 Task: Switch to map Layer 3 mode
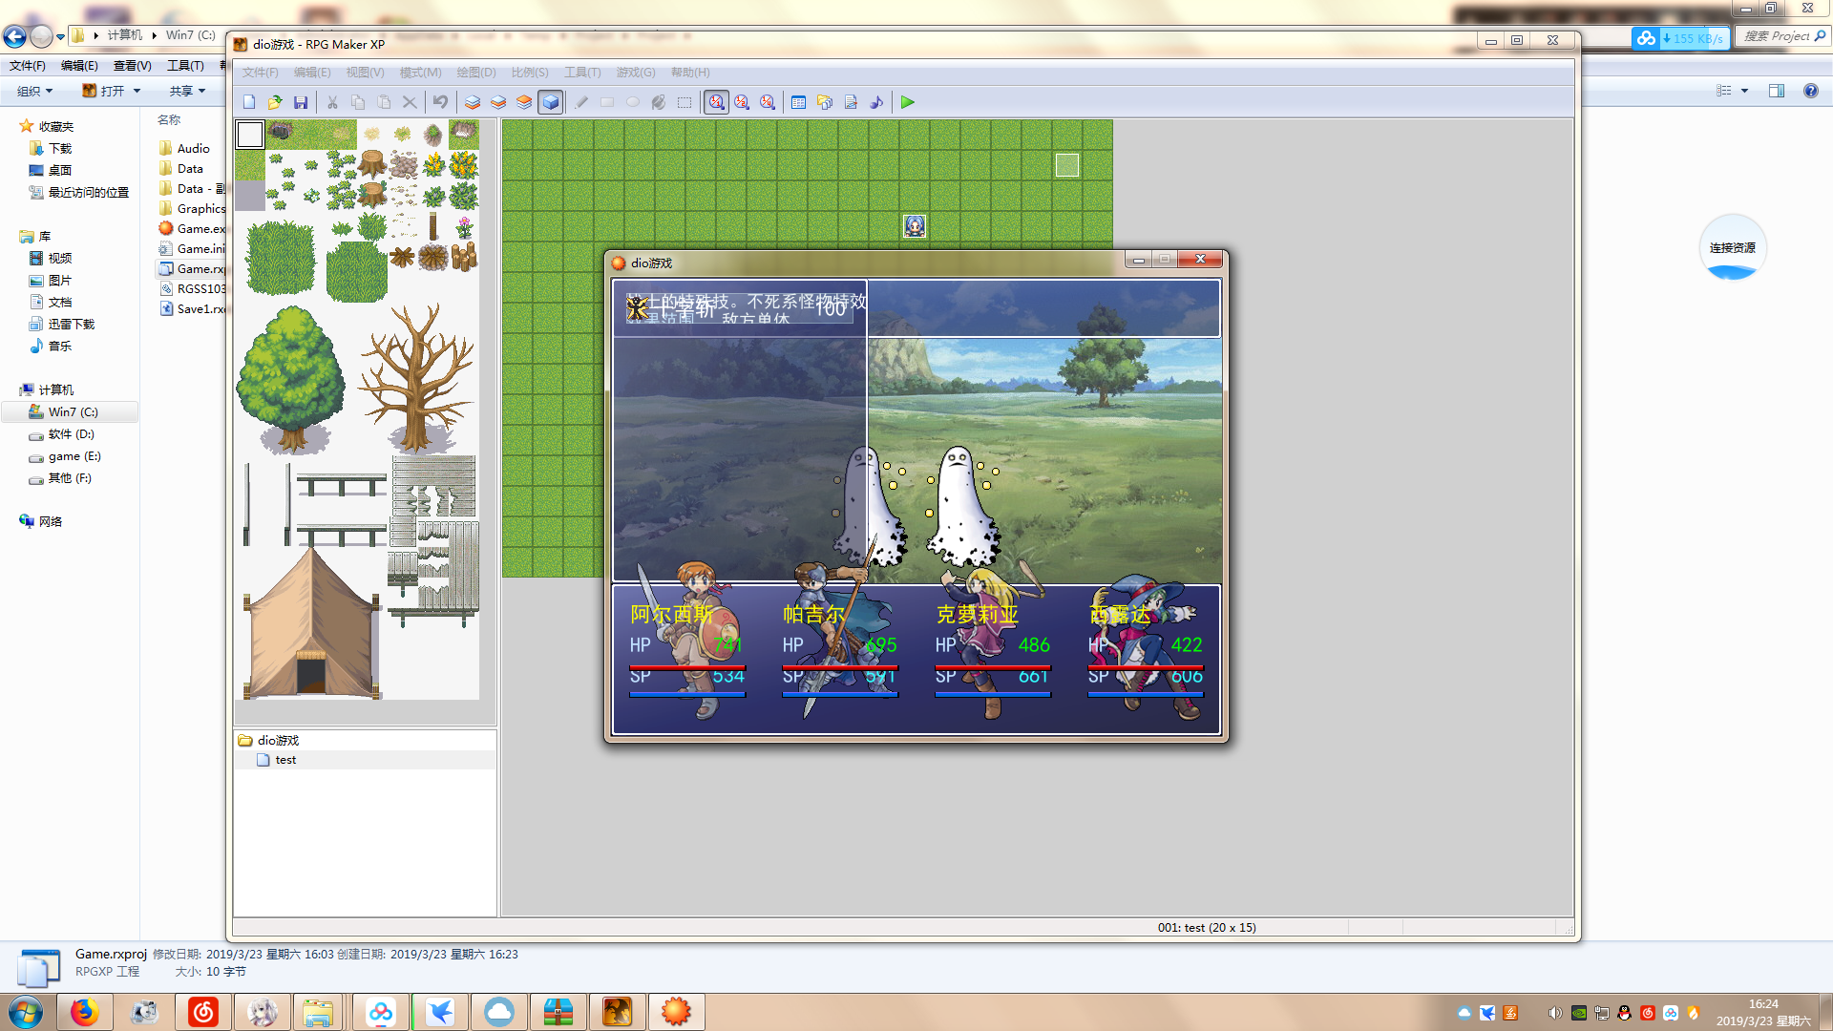click(x=524, y=102)
